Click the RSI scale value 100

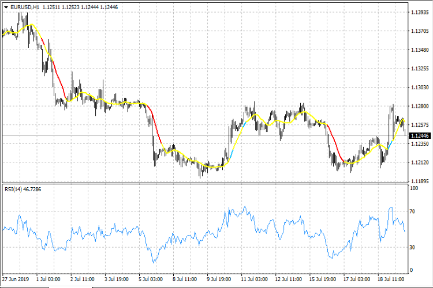(x=413, y=188)
